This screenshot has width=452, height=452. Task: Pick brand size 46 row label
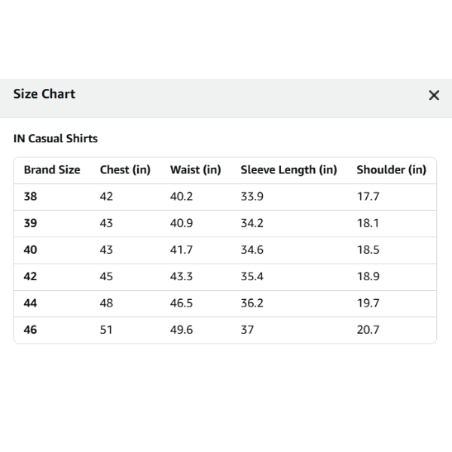[31, 330]
